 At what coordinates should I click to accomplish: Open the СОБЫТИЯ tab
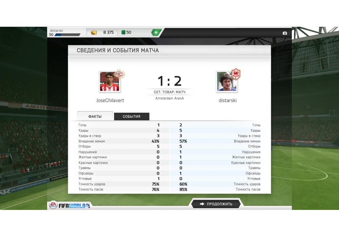(132, 116)
